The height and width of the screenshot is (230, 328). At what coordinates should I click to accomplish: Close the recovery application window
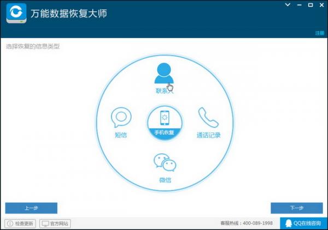point(322,5)
